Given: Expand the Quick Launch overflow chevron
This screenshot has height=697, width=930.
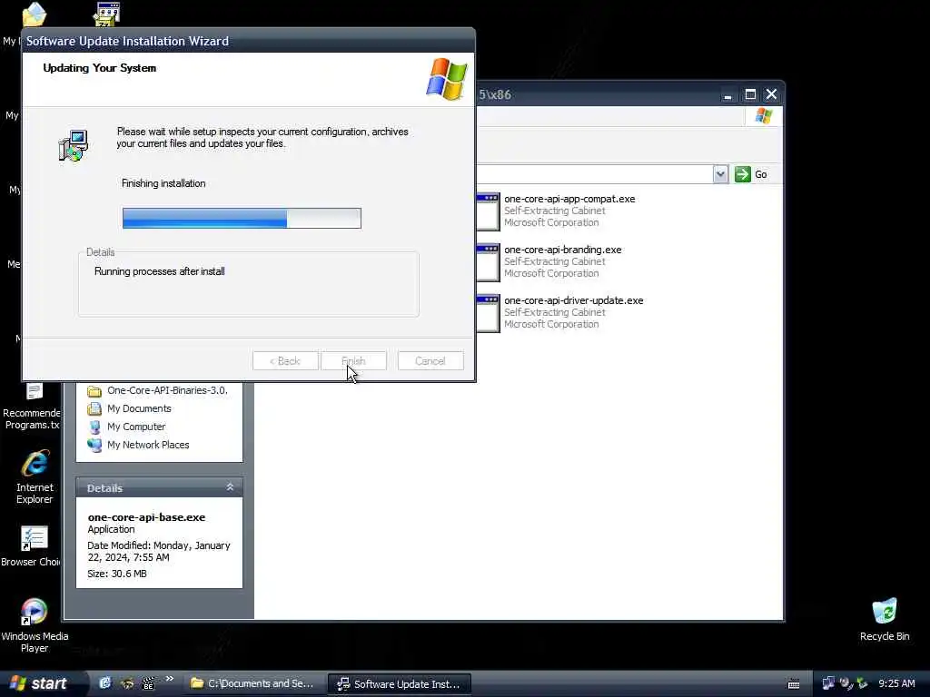Looking at the screenshot, I should click(x=170, y=679).
